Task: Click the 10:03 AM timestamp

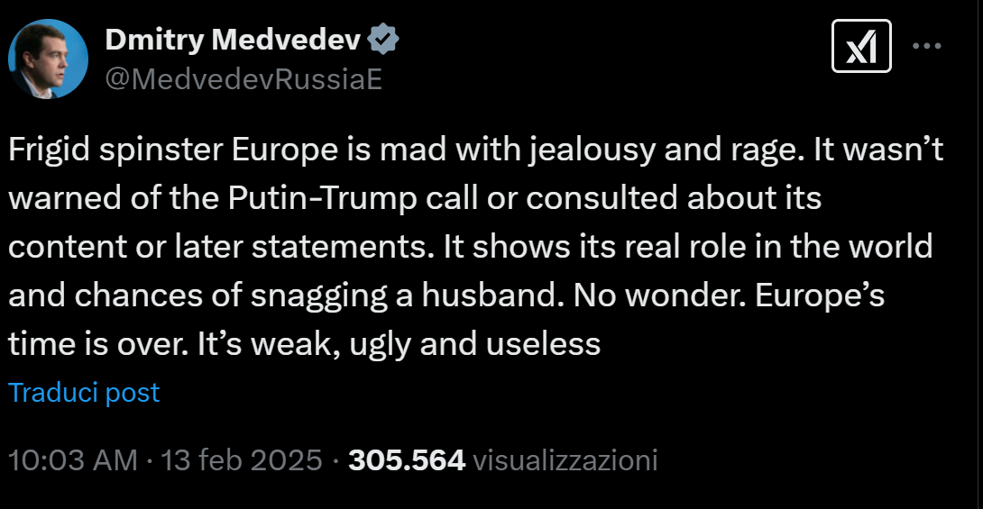Action: [72, 460]
